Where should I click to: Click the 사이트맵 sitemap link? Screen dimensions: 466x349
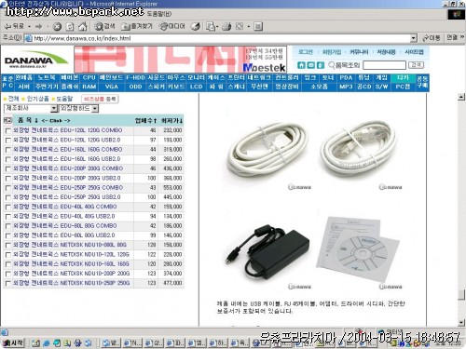(x=414, y=52)
